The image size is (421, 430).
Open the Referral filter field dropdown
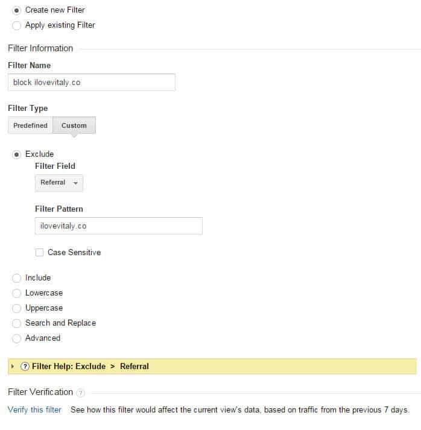(x=59, y=183)
